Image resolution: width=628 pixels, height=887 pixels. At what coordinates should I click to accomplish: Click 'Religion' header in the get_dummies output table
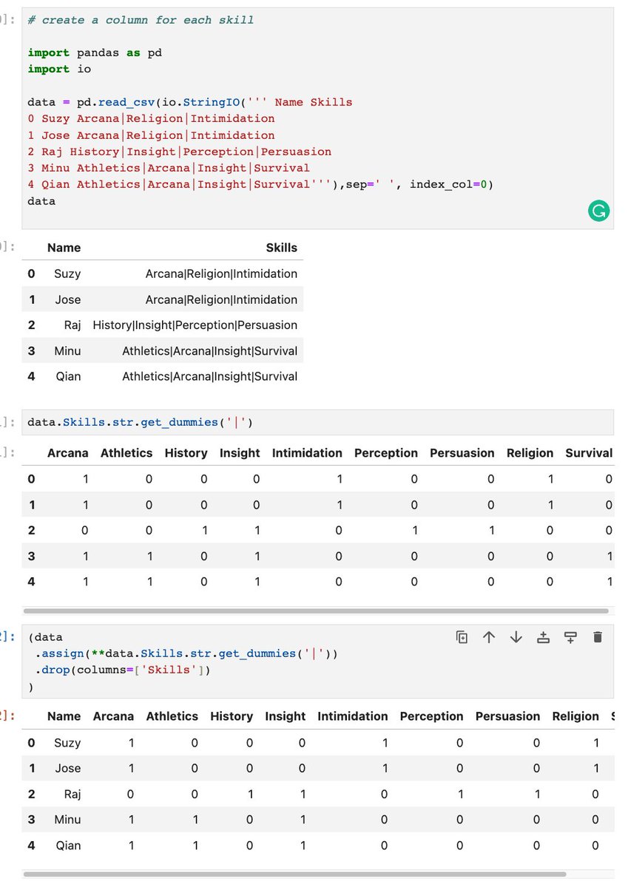tap(530, 453)
